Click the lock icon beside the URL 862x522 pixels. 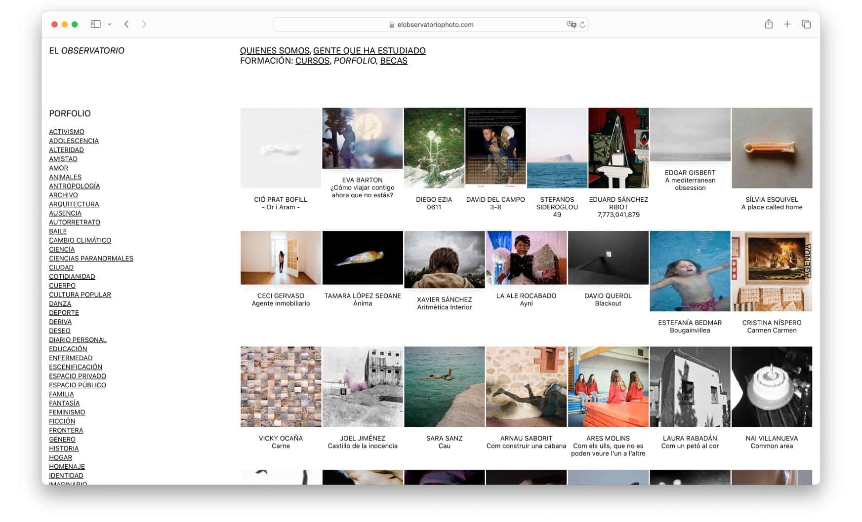(392, 25)
